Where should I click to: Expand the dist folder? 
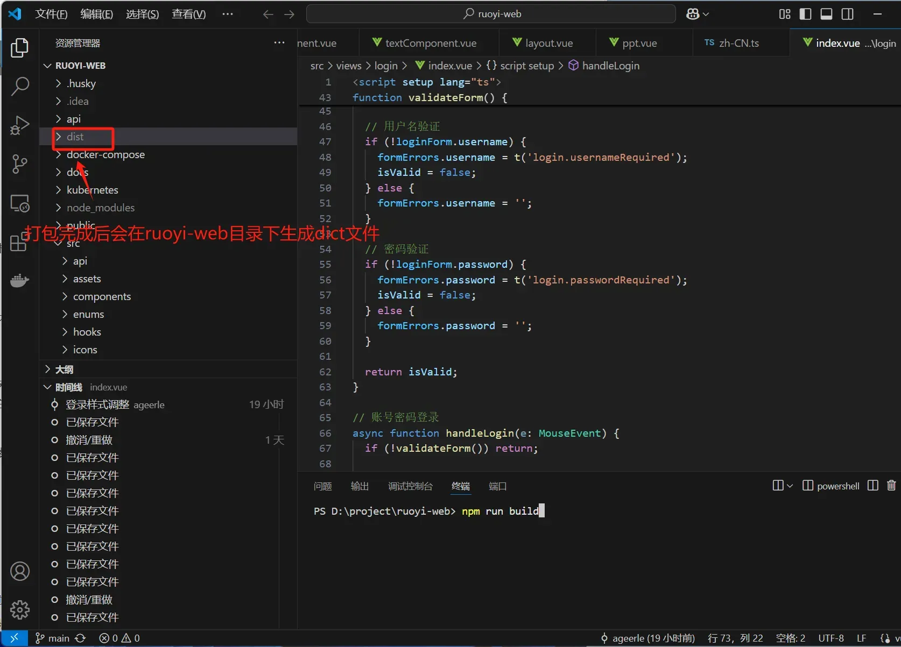point(75,137)
